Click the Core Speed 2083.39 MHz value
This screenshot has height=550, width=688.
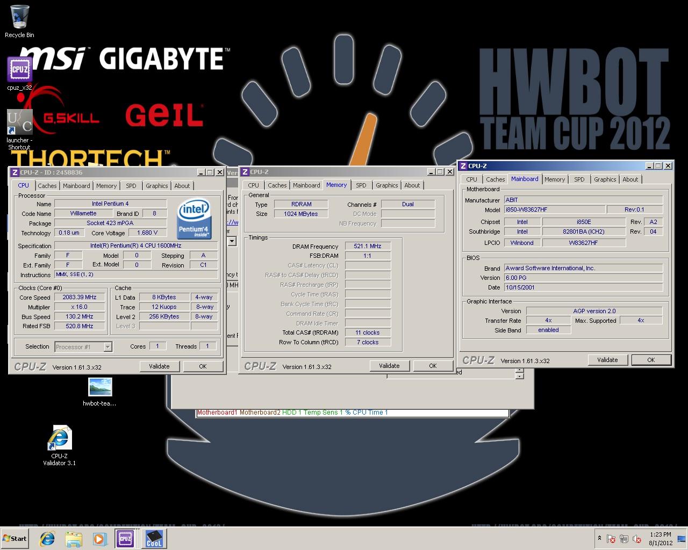(80, 297)
